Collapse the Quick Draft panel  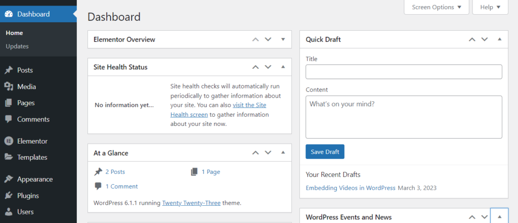tap(499, 39)
